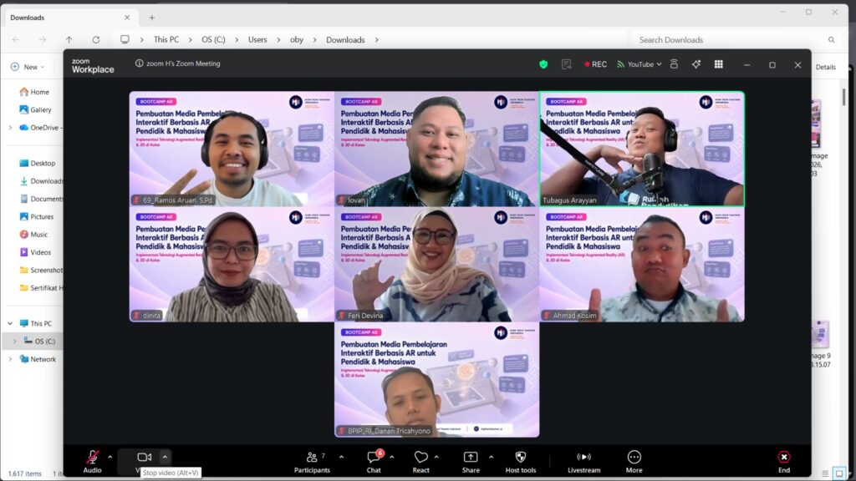
Task: Select Iovan video tile
Action: pyautogui.click(x=436, y=149)
